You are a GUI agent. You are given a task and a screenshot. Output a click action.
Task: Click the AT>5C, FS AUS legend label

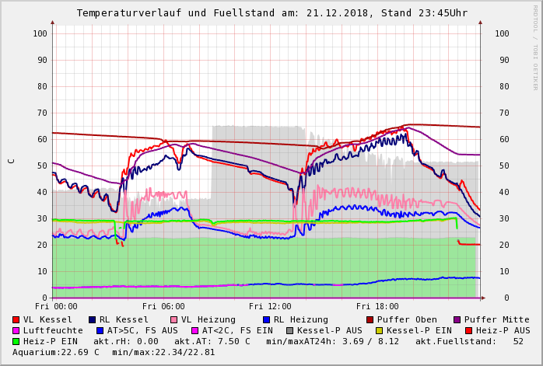142,331
